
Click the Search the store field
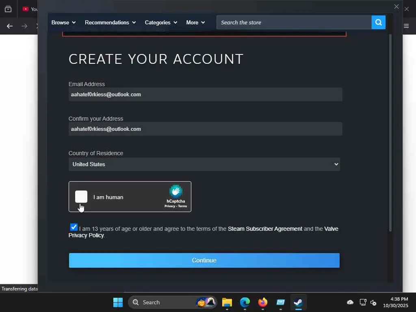point(294,23)
